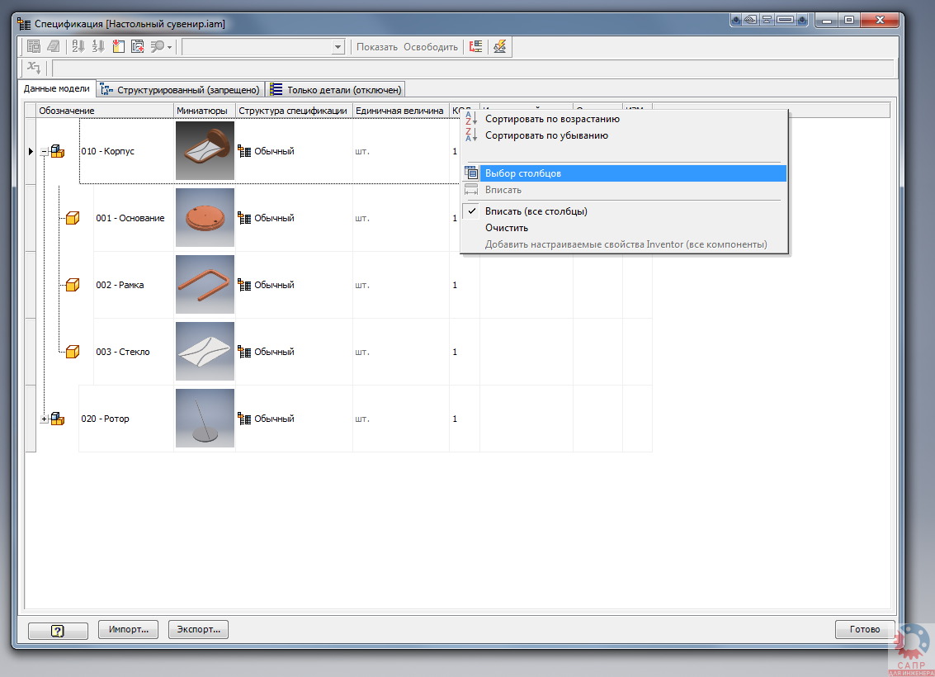The height and width of the screenshot is (677, 935).
Task: Click the Импорт... button
Action: tap(128, 629)
